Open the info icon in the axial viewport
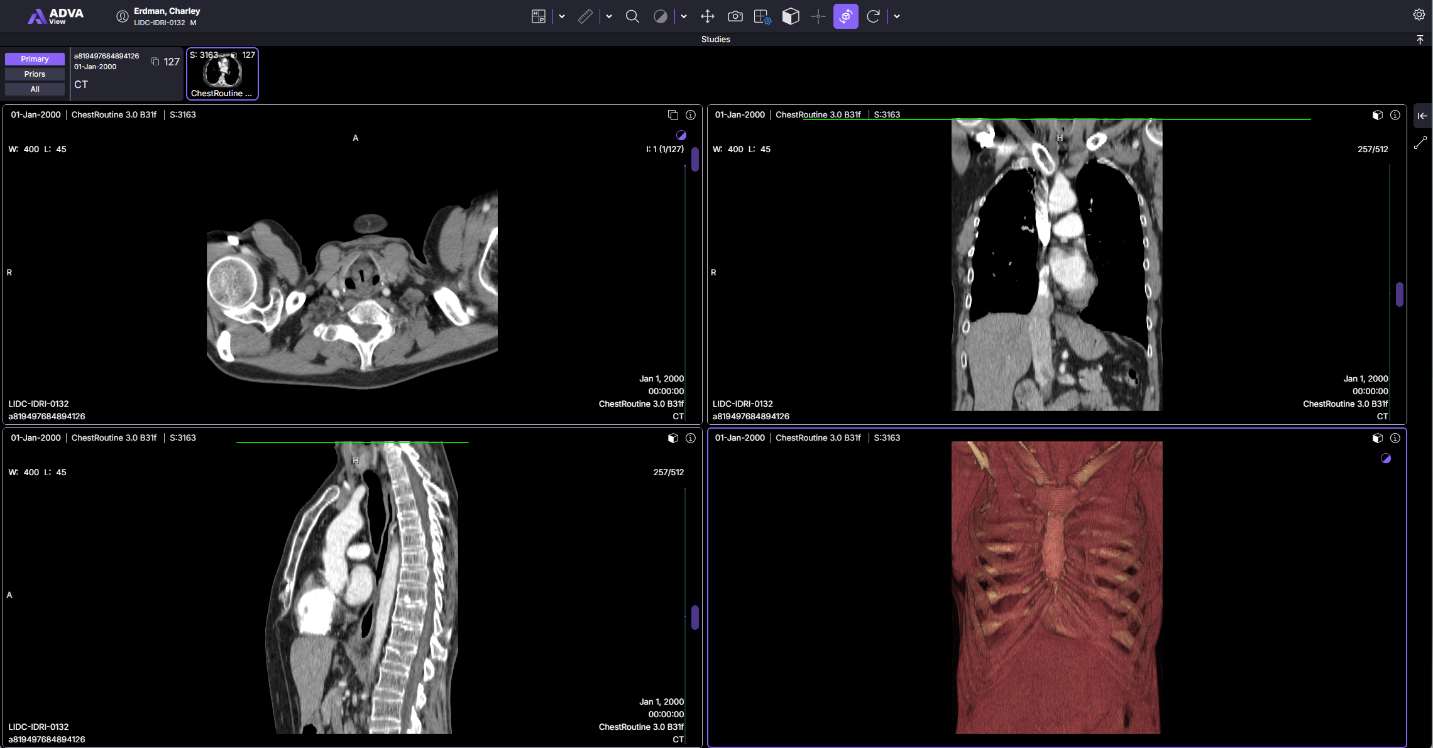 click(691, 115)
